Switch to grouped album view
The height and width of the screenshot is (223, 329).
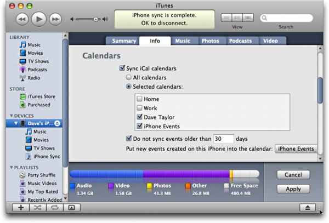[x=237, y=18]
